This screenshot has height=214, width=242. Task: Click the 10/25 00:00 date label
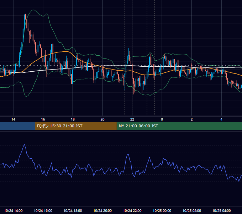[162, 210]
